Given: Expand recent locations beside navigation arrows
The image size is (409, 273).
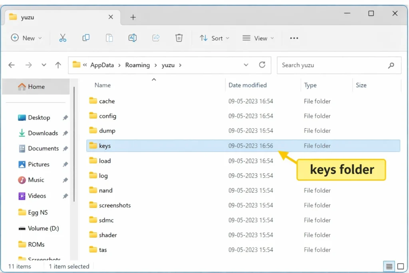Looking at the screenshot, I should tap(44, 65).
